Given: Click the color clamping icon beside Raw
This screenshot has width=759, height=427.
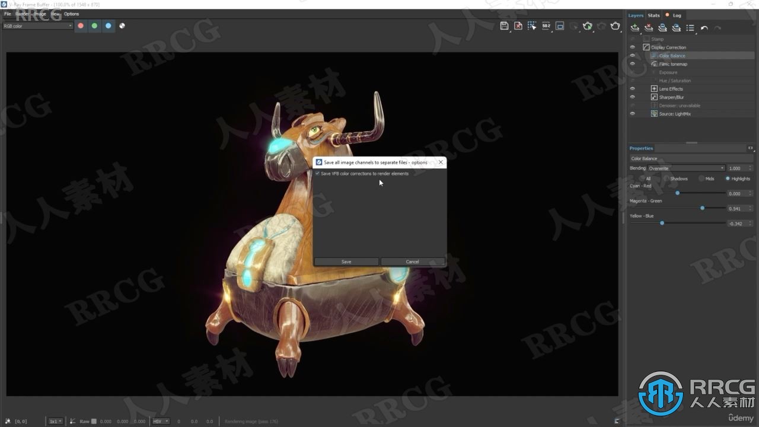Looking at the screenshot, I should 73,421.
